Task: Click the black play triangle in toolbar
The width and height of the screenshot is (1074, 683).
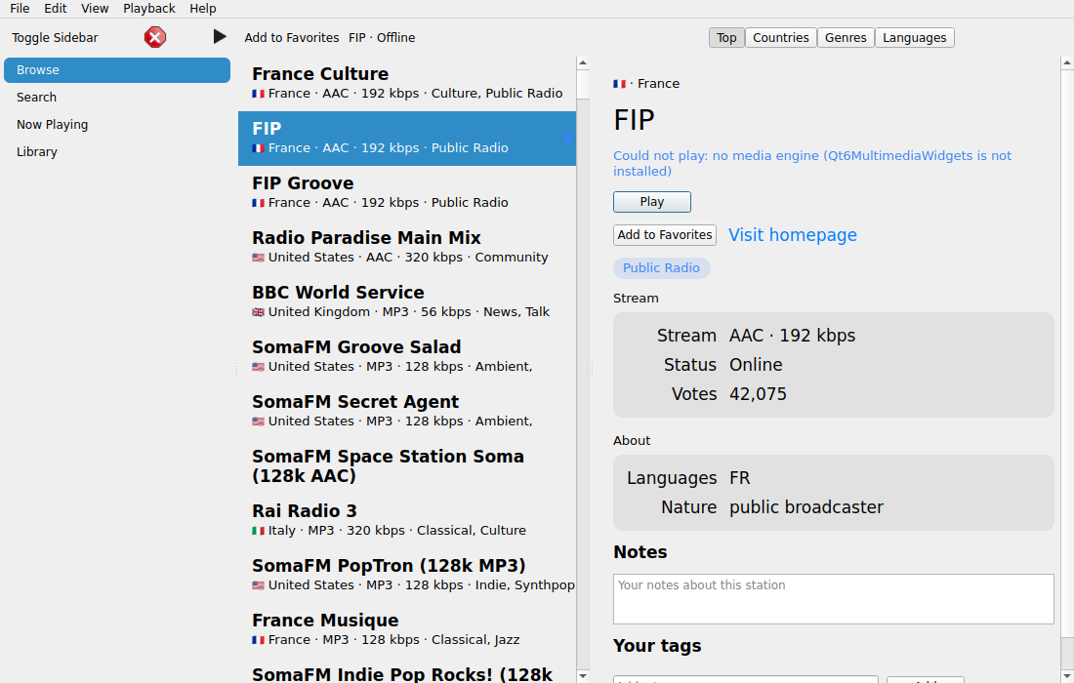Action: (x=219, y=36)
